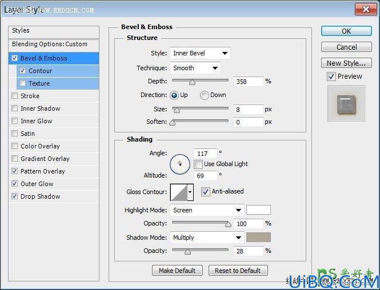
Task: Enable the Texture checkbox
Action: (x=22, y=83)
